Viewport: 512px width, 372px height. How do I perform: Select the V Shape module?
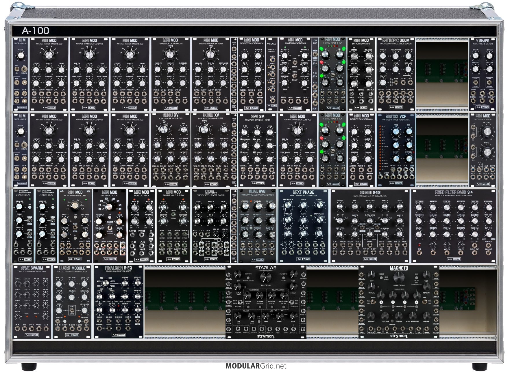[482, 74]
